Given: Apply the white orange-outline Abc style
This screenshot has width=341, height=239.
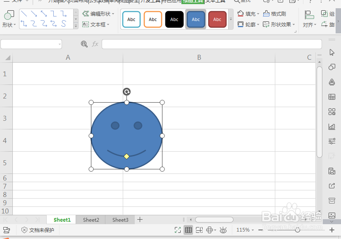Looking at the screenshot, I should click(x=153, y=19).
